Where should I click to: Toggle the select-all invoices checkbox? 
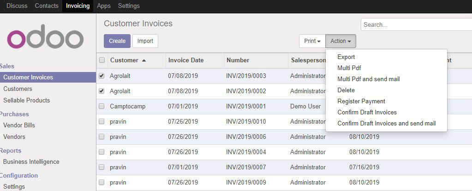tap(102, 60)
